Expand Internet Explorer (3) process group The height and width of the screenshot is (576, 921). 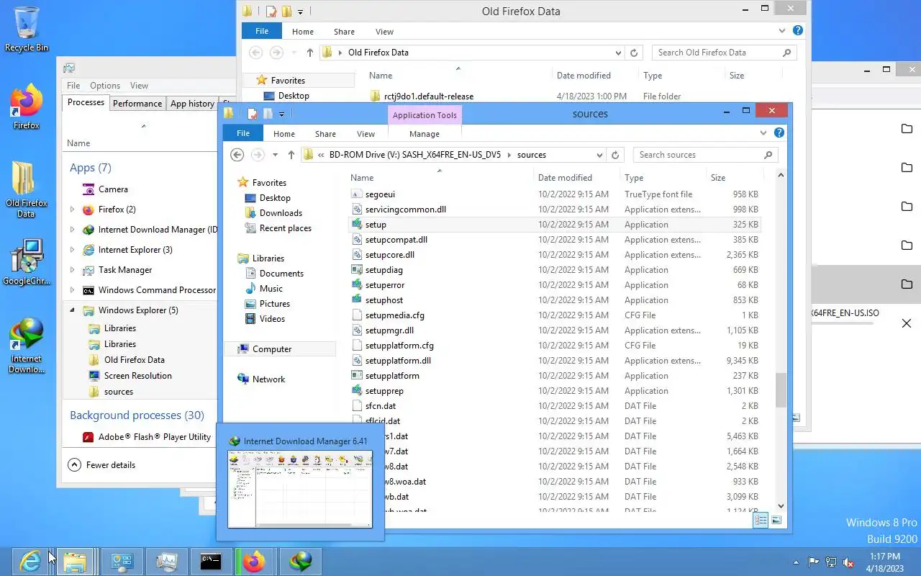coord(72,250)
